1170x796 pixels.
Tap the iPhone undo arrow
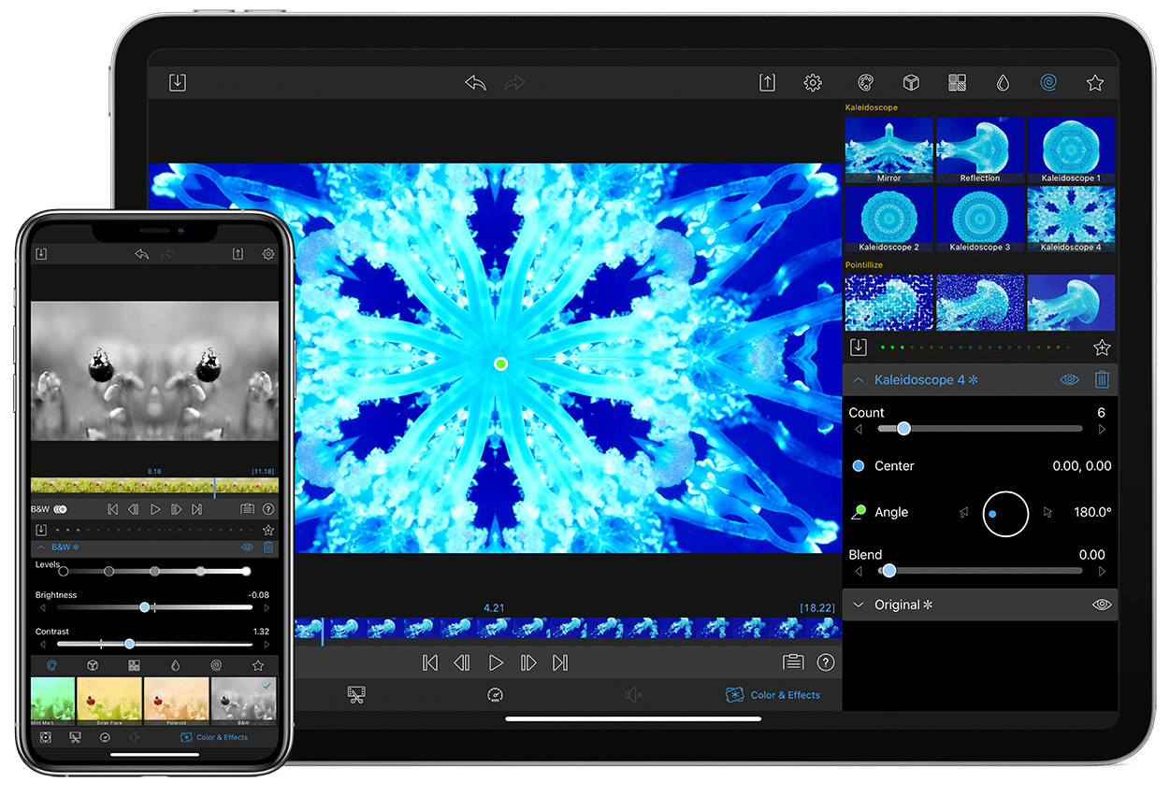pos(141,253)
